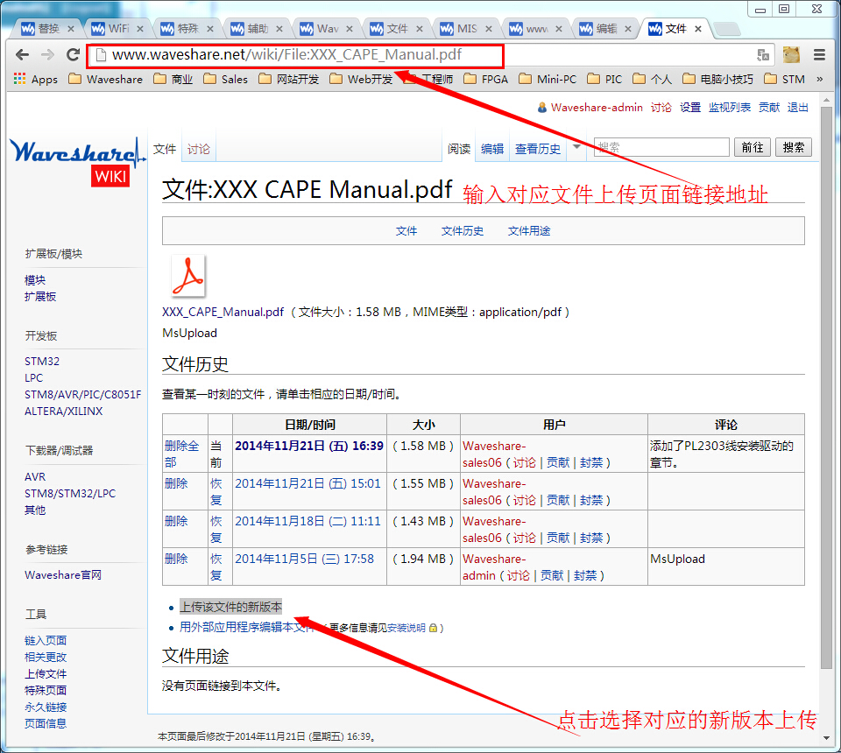Image resolution: width=841 pixels, height=753 pixels.
Task: Open the Chrome hamburger menu
Action: (819, 54)
